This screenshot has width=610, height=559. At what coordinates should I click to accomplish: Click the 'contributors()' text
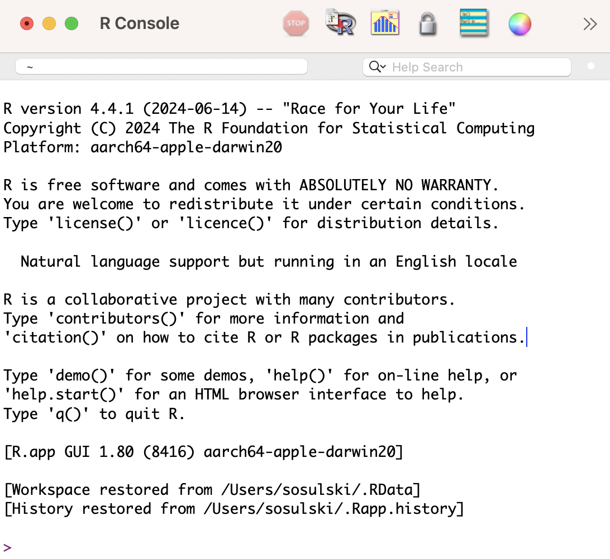click(x=116, y=319)
